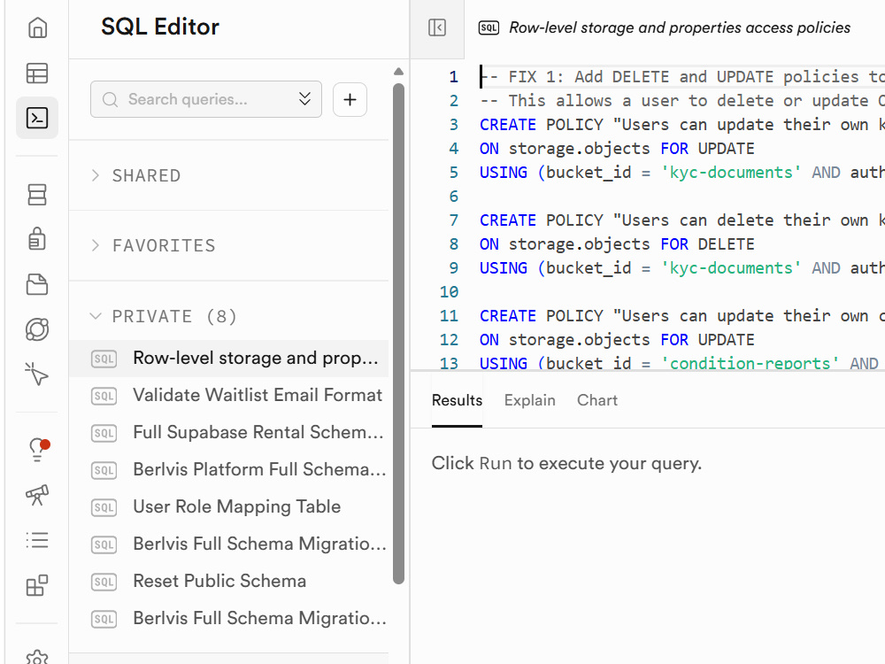885x664 pixels.
Task: Open the Advisors lightbulb icon
Action: [38, 450]
